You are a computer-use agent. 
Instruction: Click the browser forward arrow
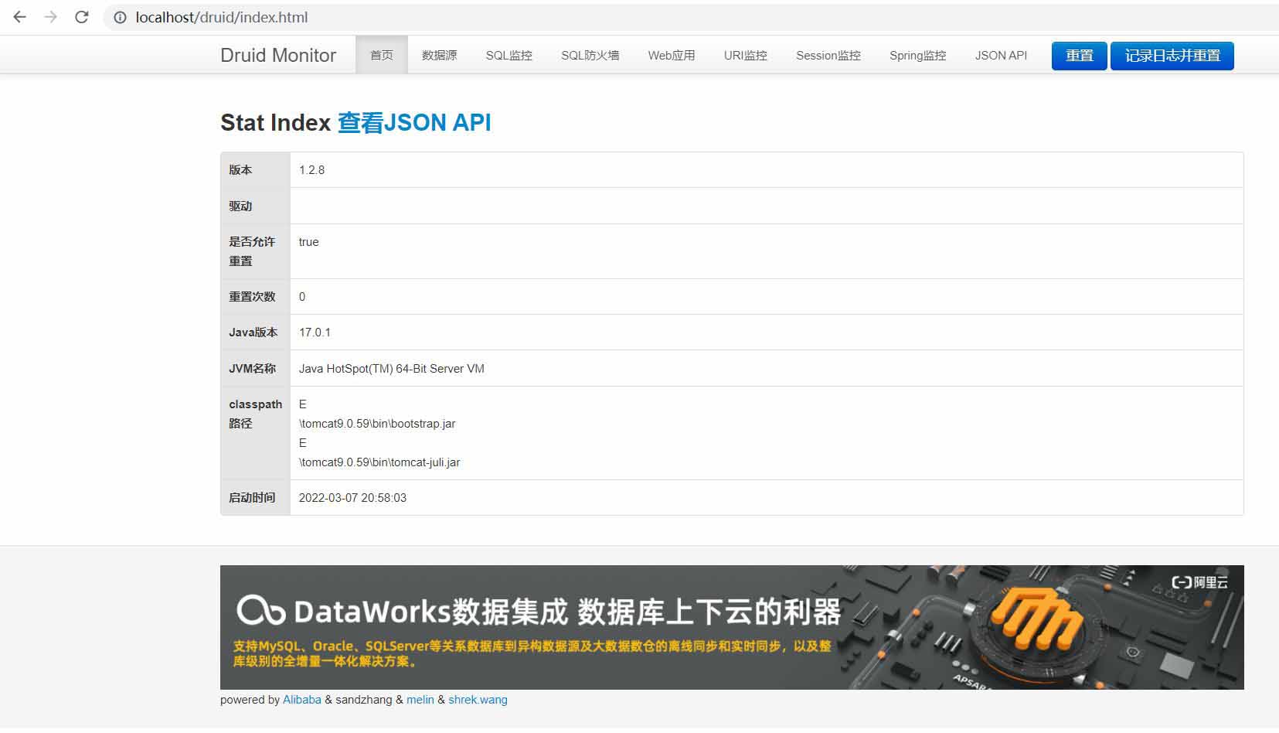click(51, 17)
